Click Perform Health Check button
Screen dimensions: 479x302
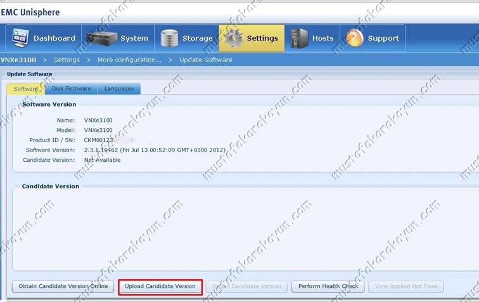[x=328, y=286]
